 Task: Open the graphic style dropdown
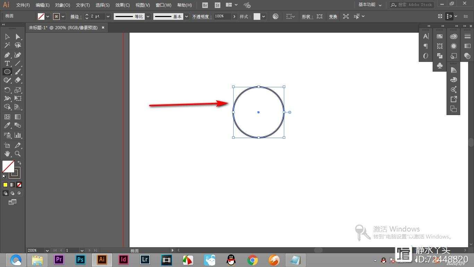(264, 16)
